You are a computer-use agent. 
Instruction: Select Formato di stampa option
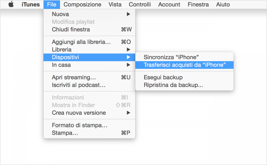(x=89, y=125)
